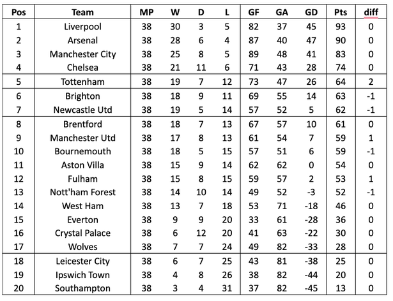
Task: Select the Team column header
Action: click(x=82, y=12)
